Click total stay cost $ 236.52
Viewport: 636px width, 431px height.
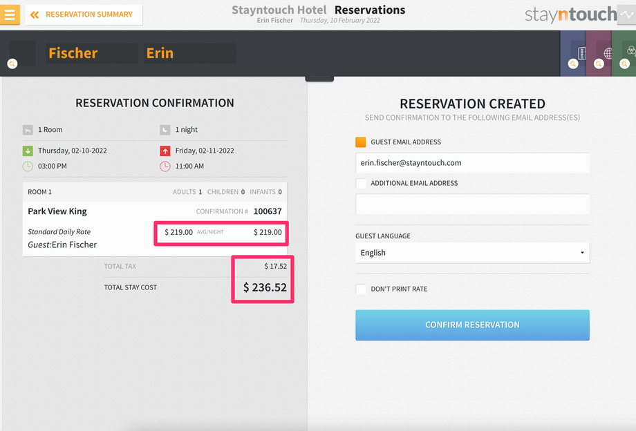tap(265, 287)
